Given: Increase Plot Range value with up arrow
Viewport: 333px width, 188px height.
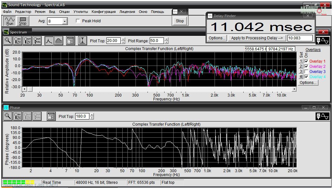Looking at the screenshot, I should (x=166, y=39).
